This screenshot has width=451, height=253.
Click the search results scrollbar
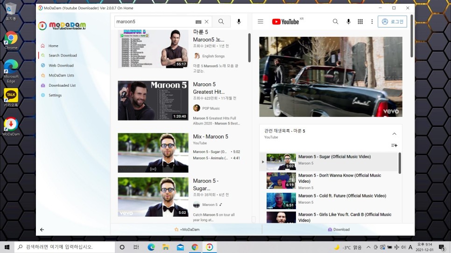tap(249, 48)
